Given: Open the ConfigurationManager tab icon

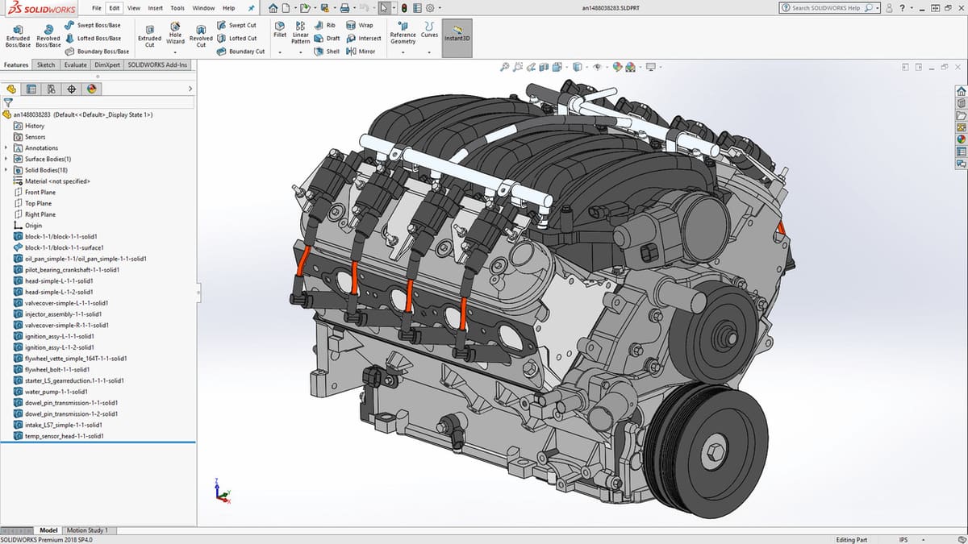Looking at the screenshot, I should coord(52,89).
